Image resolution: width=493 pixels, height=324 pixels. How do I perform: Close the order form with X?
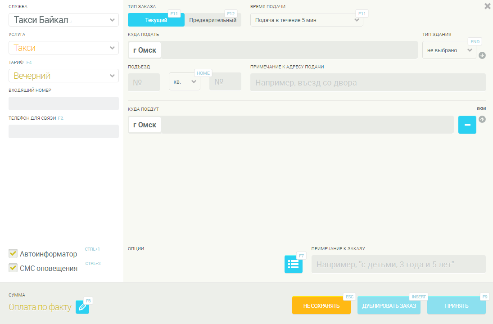coord(487,6)
